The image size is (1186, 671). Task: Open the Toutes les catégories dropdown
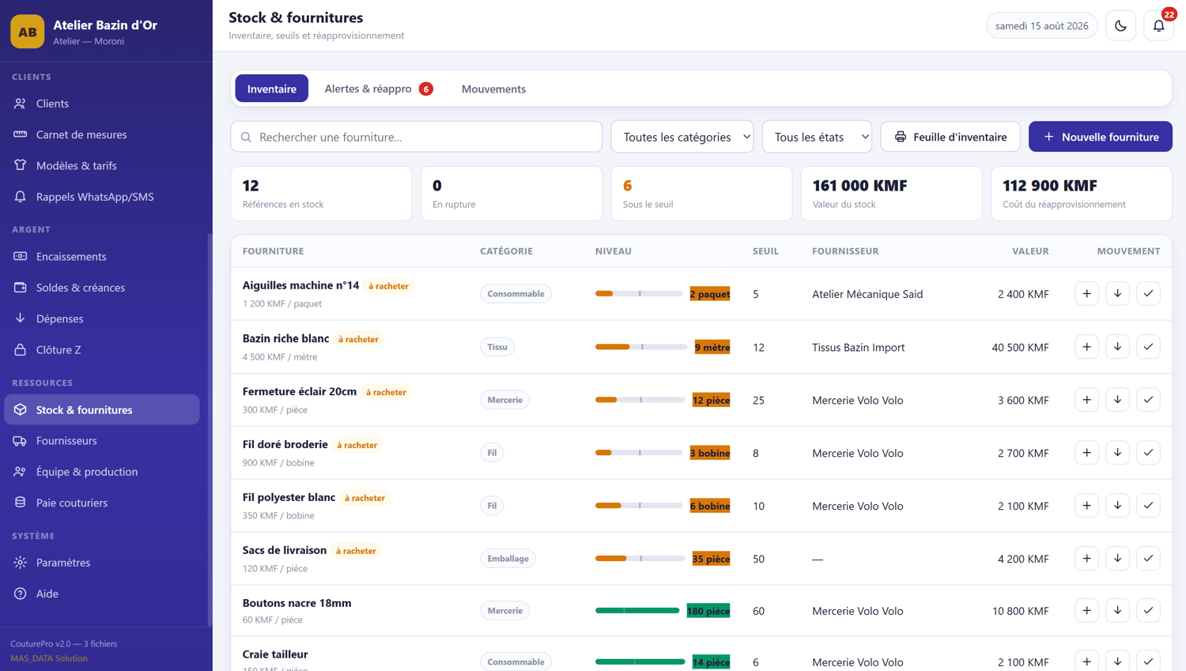point(682,137)
